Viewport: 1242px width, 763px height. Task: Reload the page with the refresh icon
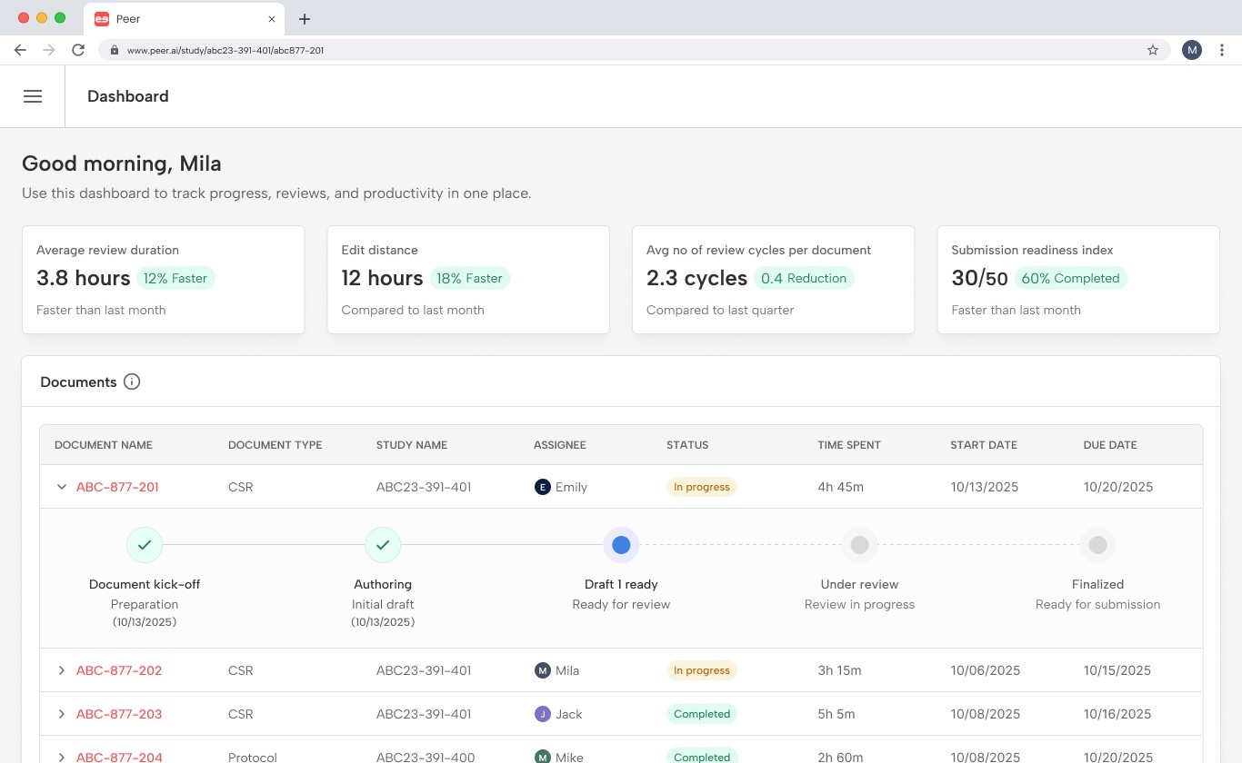[78, 50]
